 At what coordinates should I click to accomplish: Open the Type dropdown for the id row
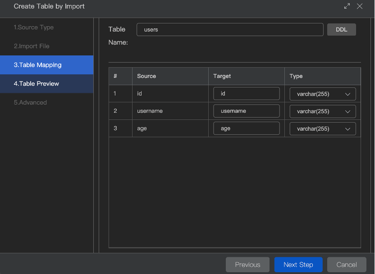322,94
